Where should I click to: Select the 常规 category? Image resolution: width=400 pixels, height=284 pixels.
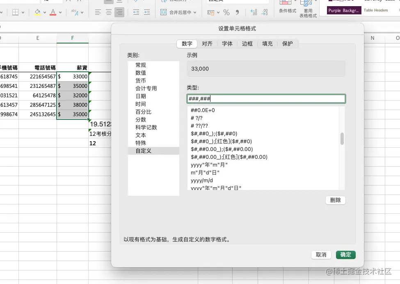click(x=153, y=65)
